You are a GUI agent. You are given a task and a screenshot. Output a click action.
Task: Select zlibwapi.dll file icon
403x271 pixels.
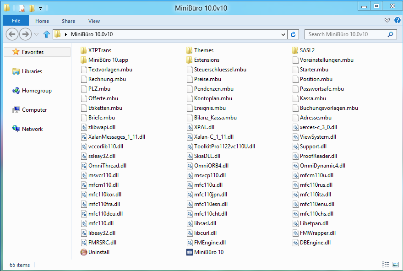point(84,127)
